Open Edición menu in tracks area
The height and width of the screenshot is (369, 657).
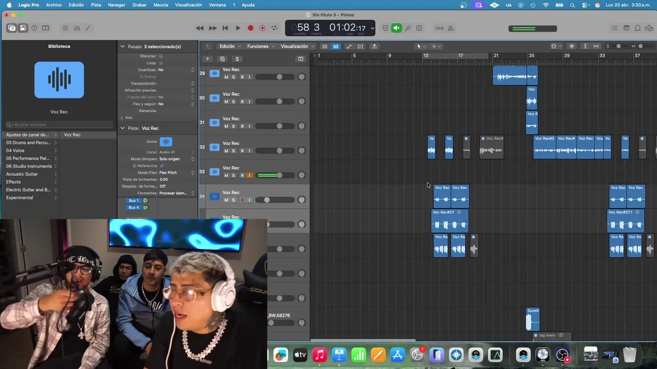click(x=229, y=46)
